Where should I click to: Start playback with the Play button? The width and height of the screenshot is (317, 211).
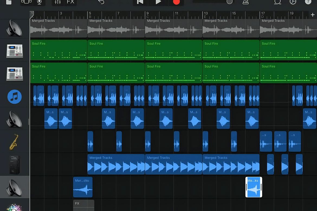tap(158, 2)
